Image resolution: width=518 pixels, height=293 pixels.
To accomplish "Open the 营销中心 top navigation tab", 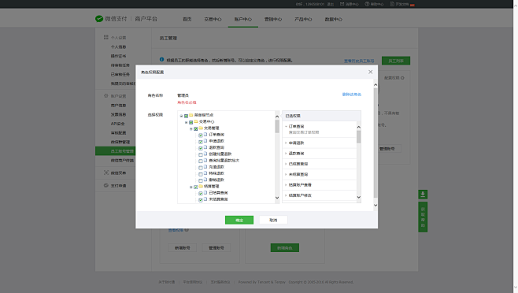I will tap(273, 19).
